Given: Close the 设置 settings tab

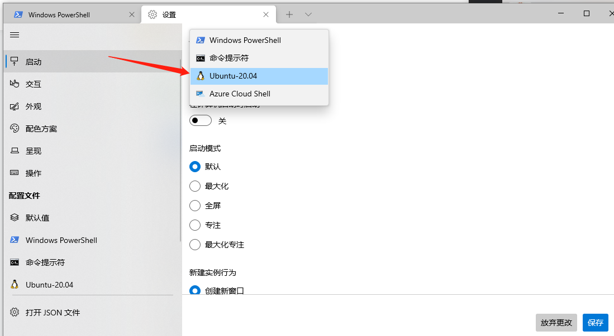Looking at the screenshot, I should 266,14.
